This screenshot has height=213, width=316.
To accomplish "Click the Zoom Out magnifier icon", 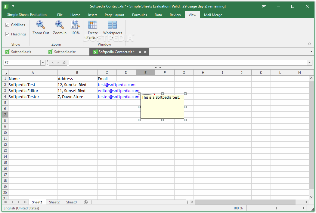I will coord(41,25).
